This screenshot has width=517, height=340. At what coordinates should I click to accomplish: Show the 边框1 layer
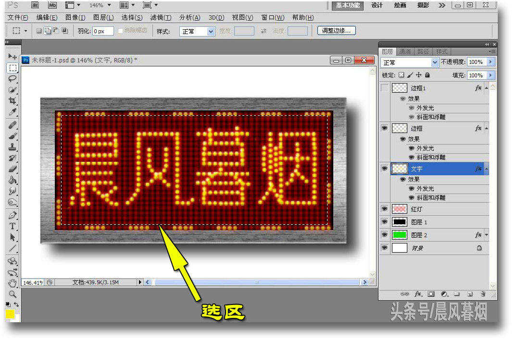click(x=384, y=88)
